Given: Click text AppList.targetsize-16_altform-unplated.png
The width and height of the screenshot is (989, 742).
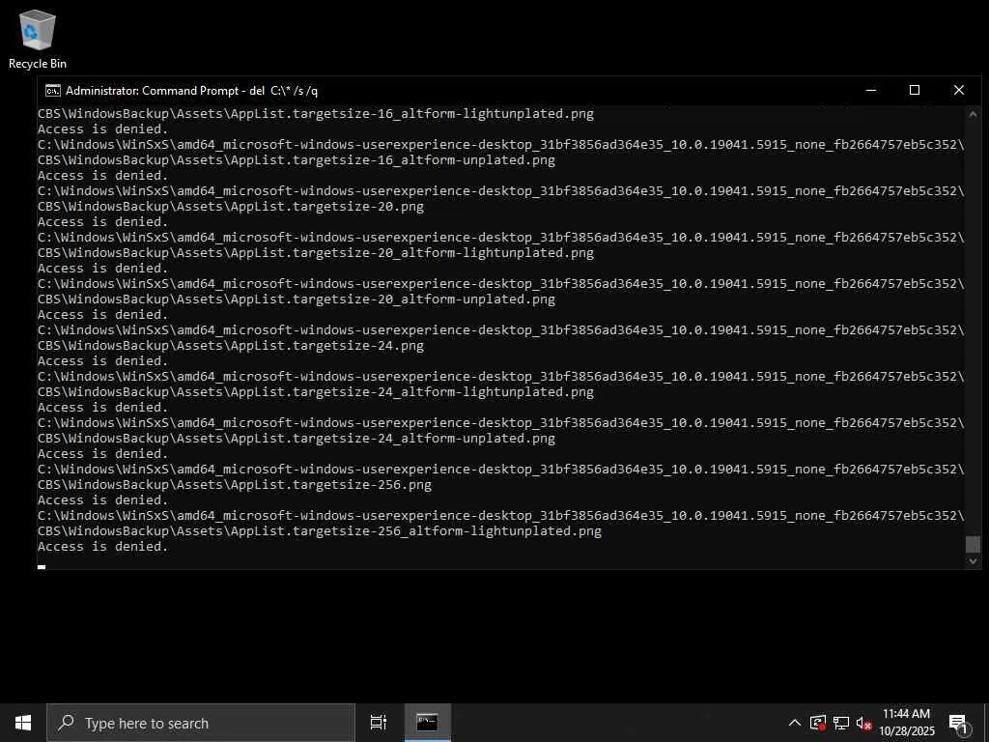Looking at the screenshot, I should point(393,159).
